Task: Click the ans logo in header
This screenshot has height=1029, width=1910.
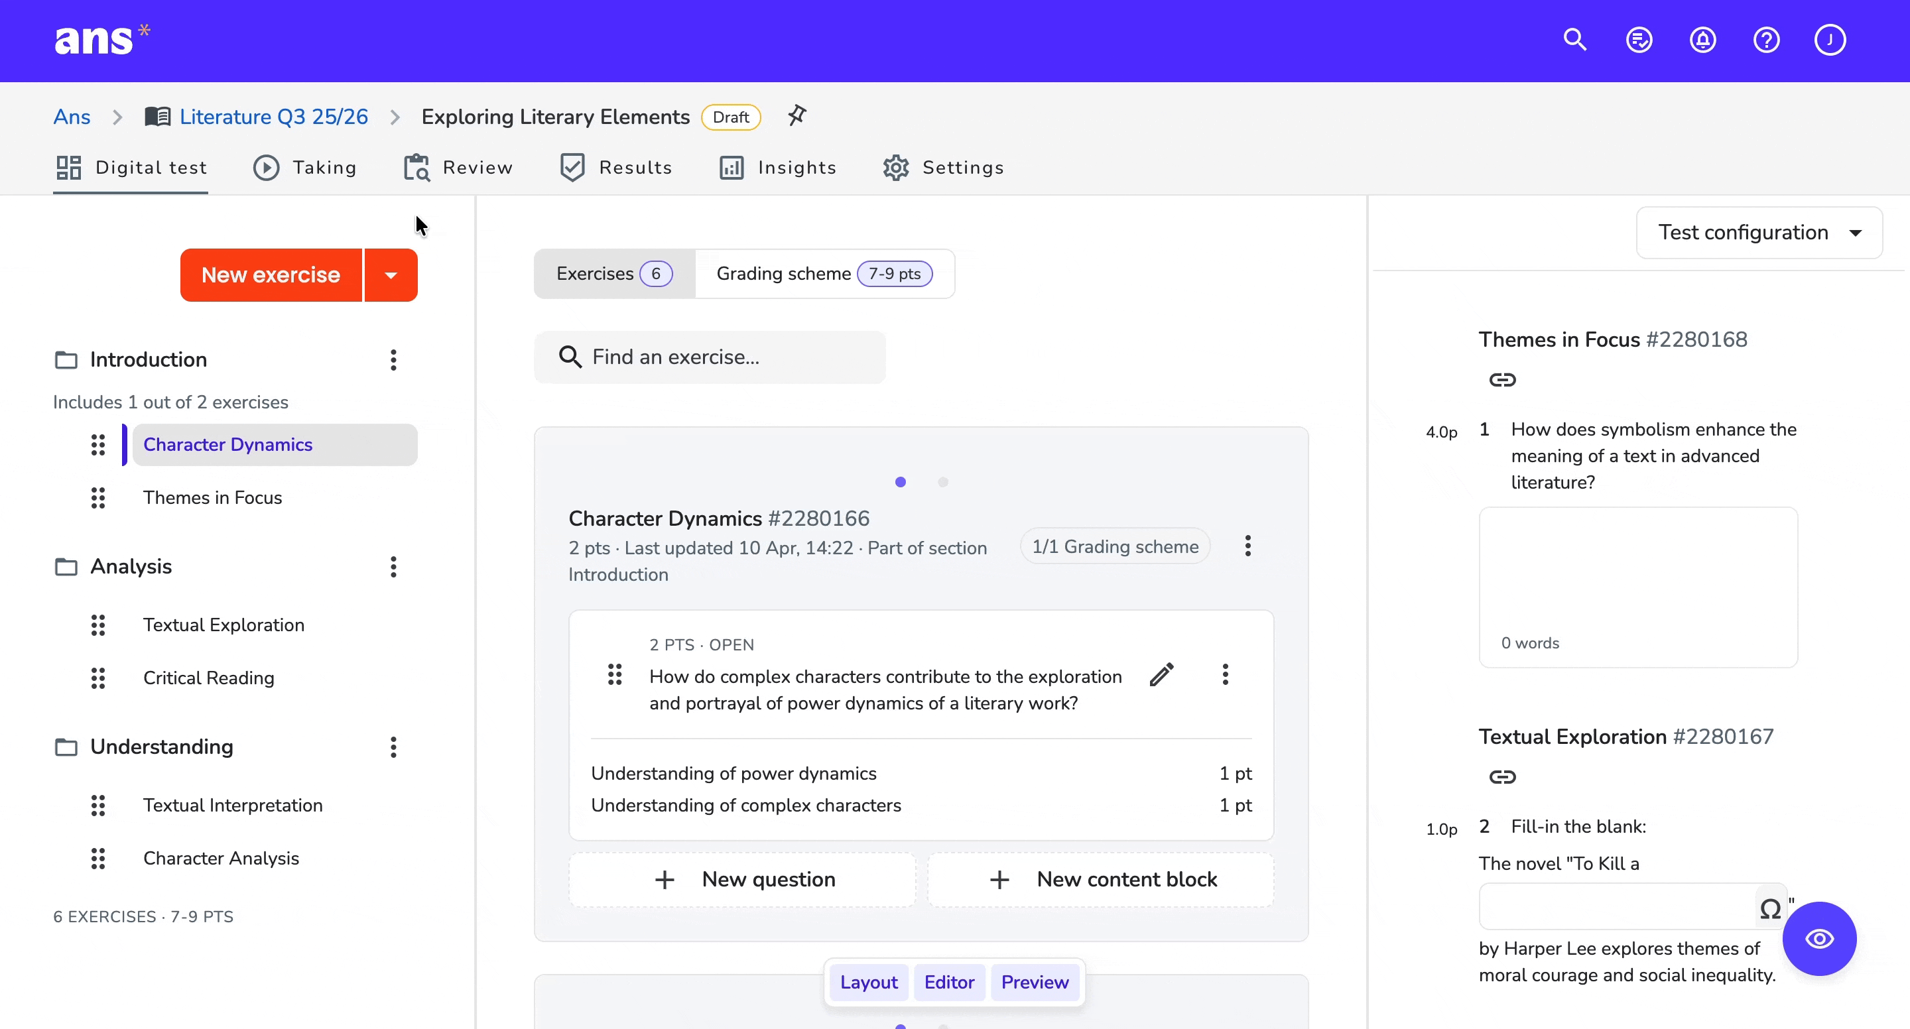Action: [x=102, y=40]
